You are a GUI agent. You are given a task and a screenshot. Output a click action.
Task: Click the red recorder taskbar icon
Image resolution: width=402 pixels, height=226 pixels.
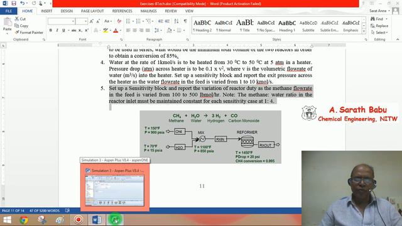tap(79, 220)
